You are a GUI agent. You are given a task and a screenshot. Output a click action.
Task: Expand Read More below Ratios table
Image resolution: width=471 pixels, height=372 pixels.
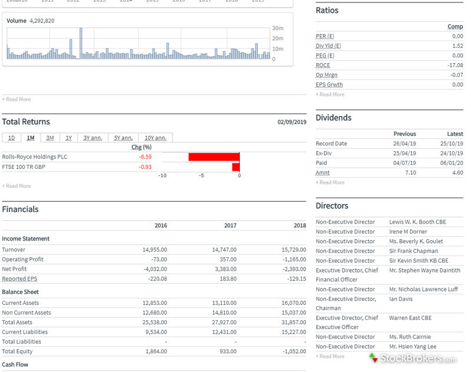[x=330, y=94]
